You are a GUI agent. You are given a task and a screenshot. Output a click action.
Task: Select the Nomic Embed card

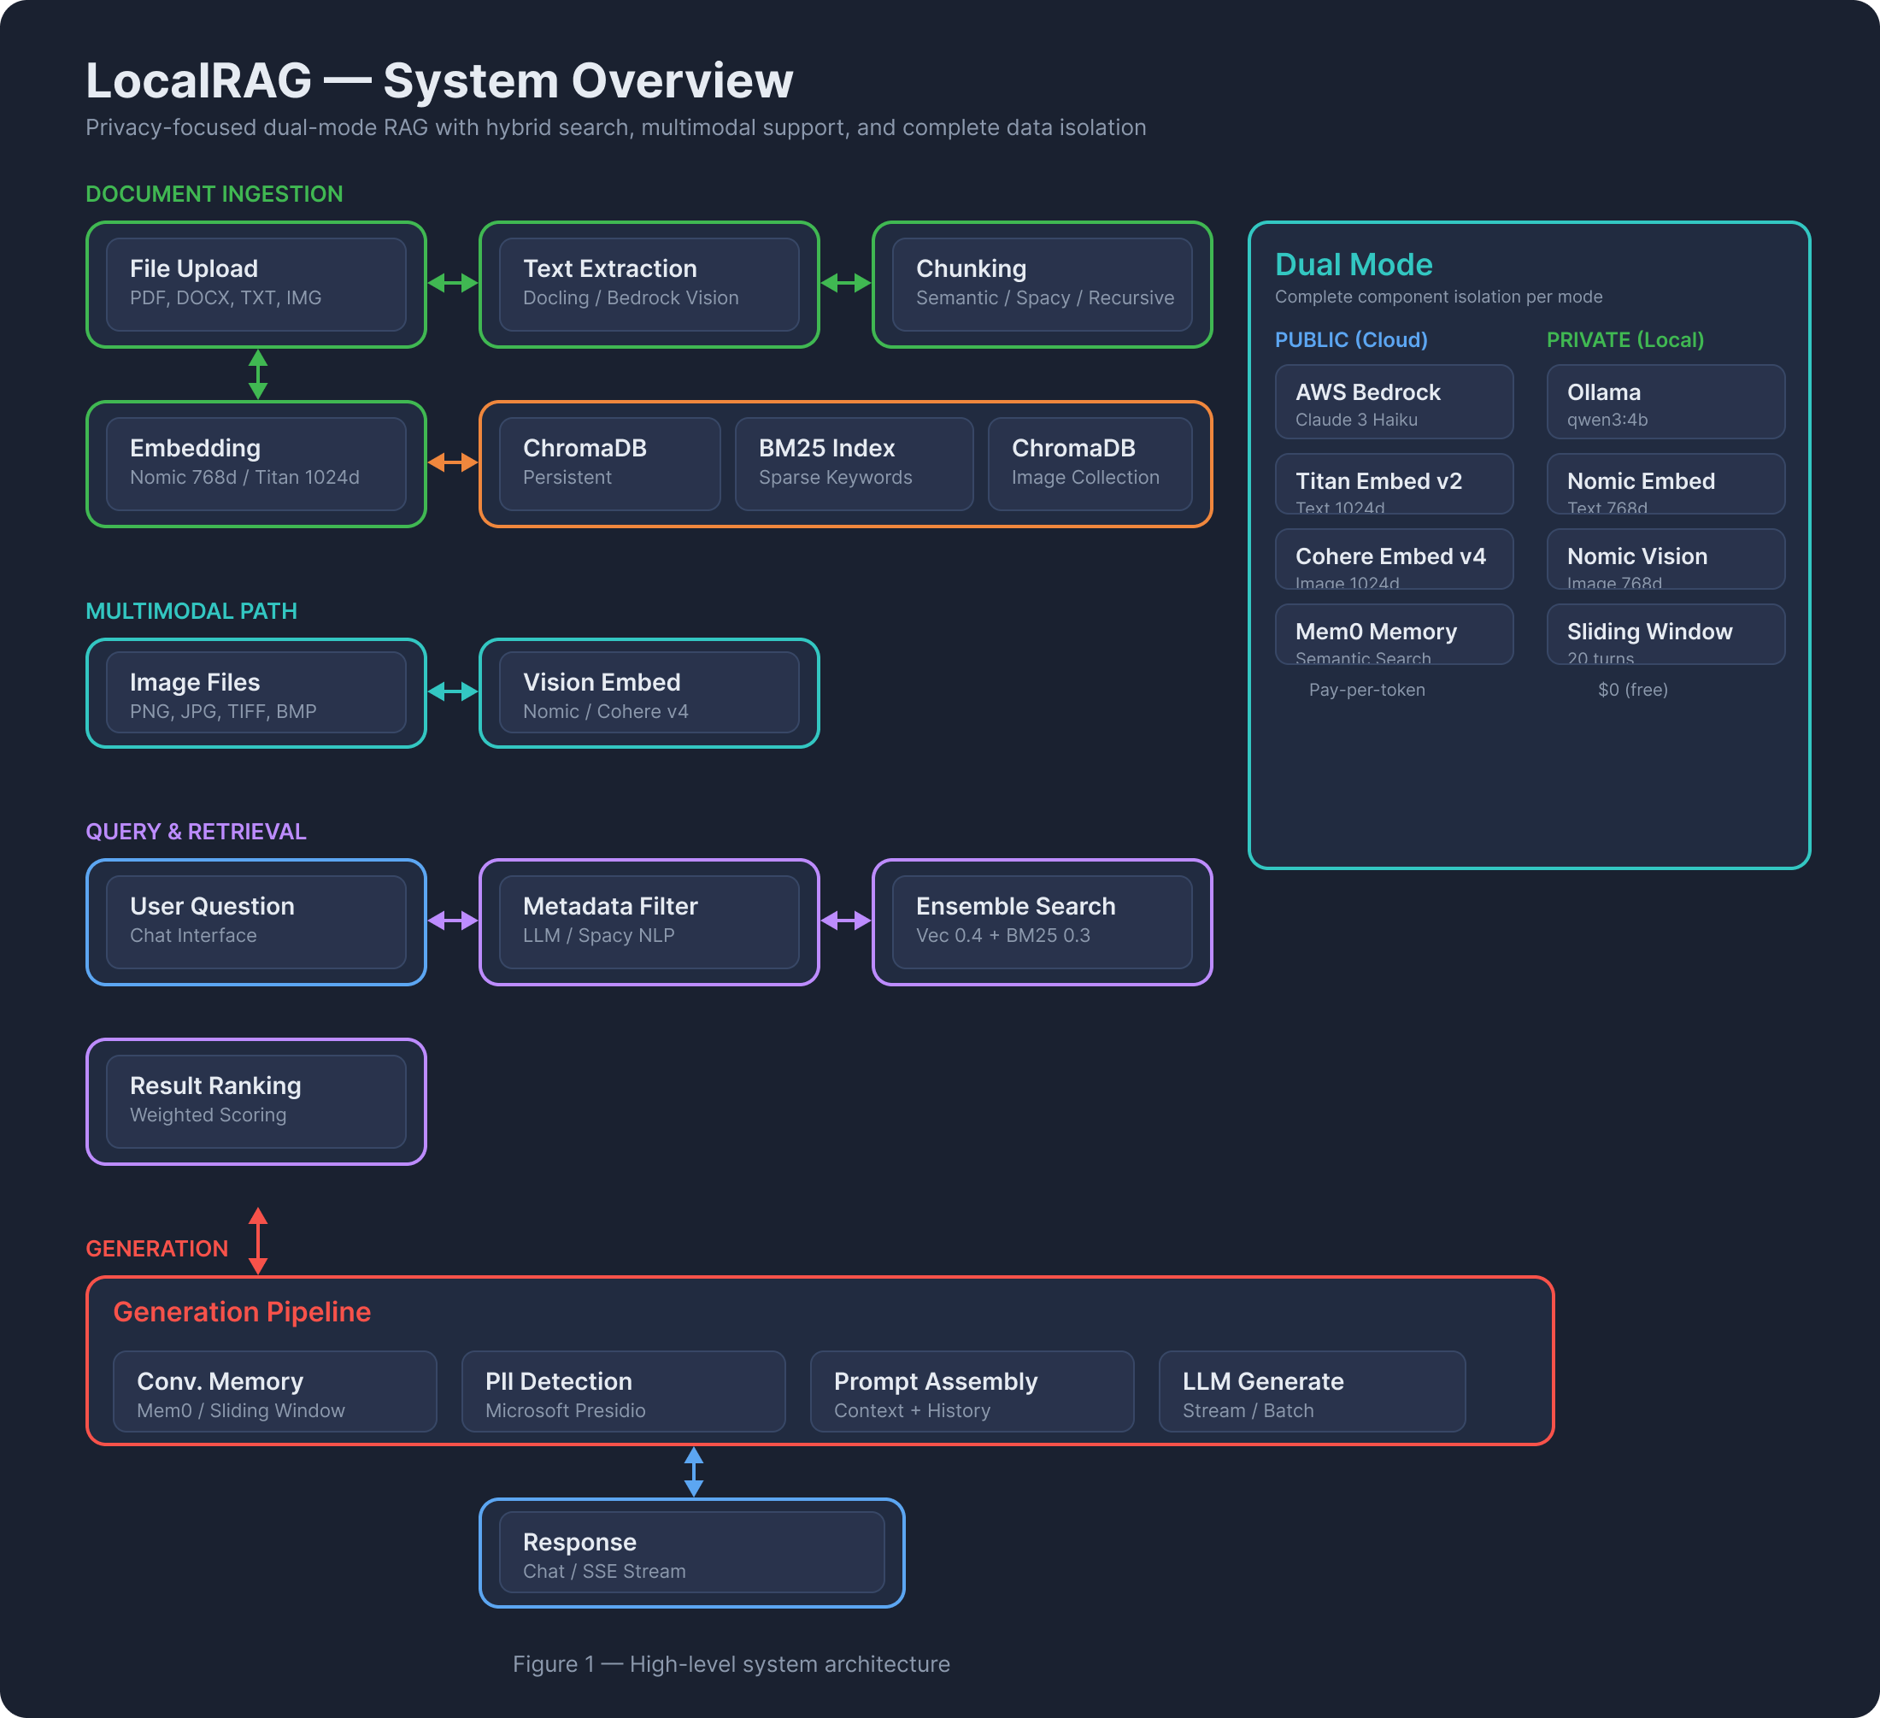click(x=1666, y=484)
